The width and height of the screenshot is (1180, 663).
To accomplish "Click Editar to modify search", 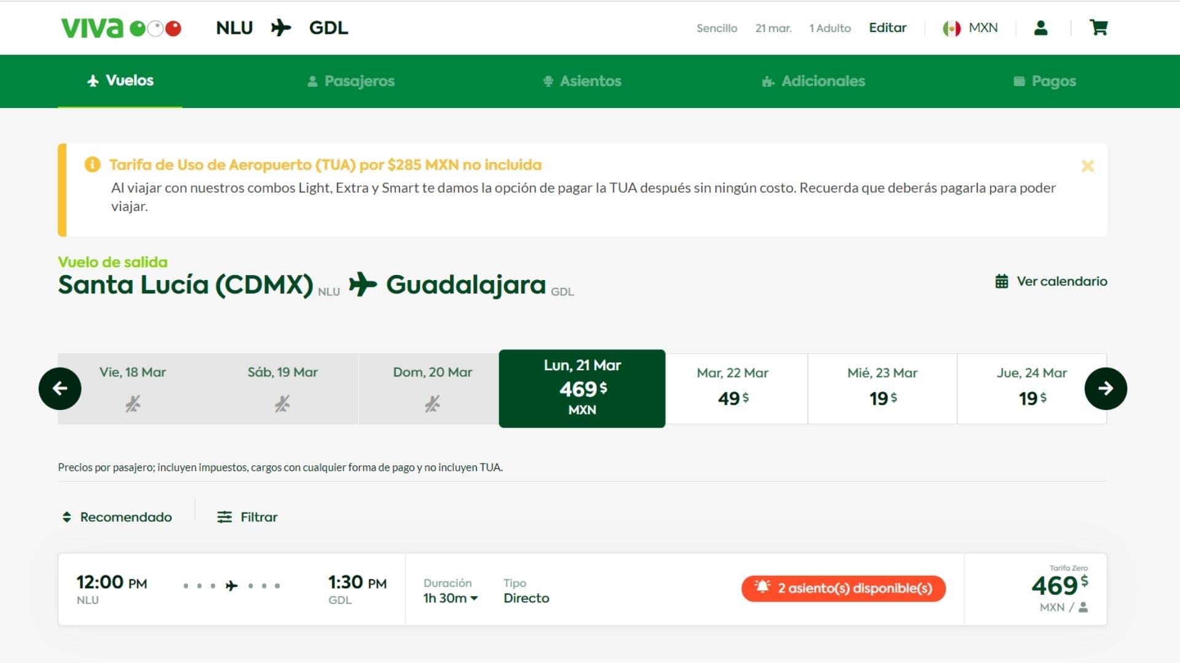I will [887, 28].
